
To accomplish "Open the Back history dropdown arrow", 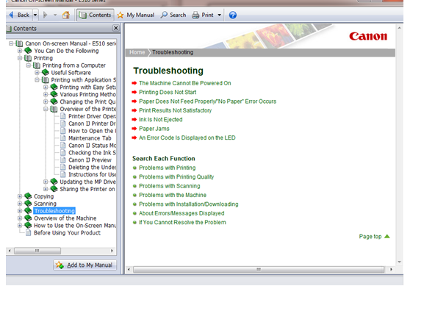I will pos(35,15).
